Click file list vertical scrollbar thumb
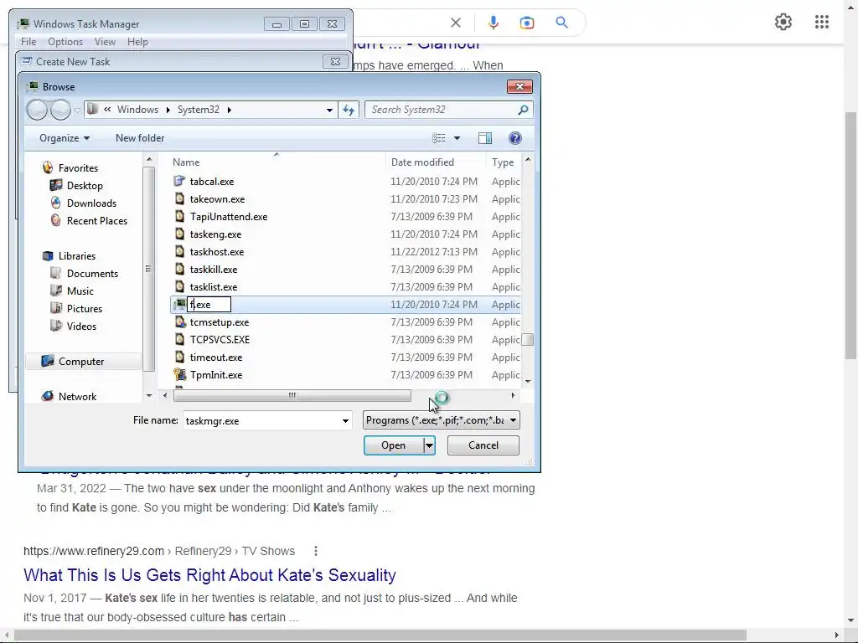The width and height of the screenshot is (858, 643). pyautogui.click(x=528, y=340)
